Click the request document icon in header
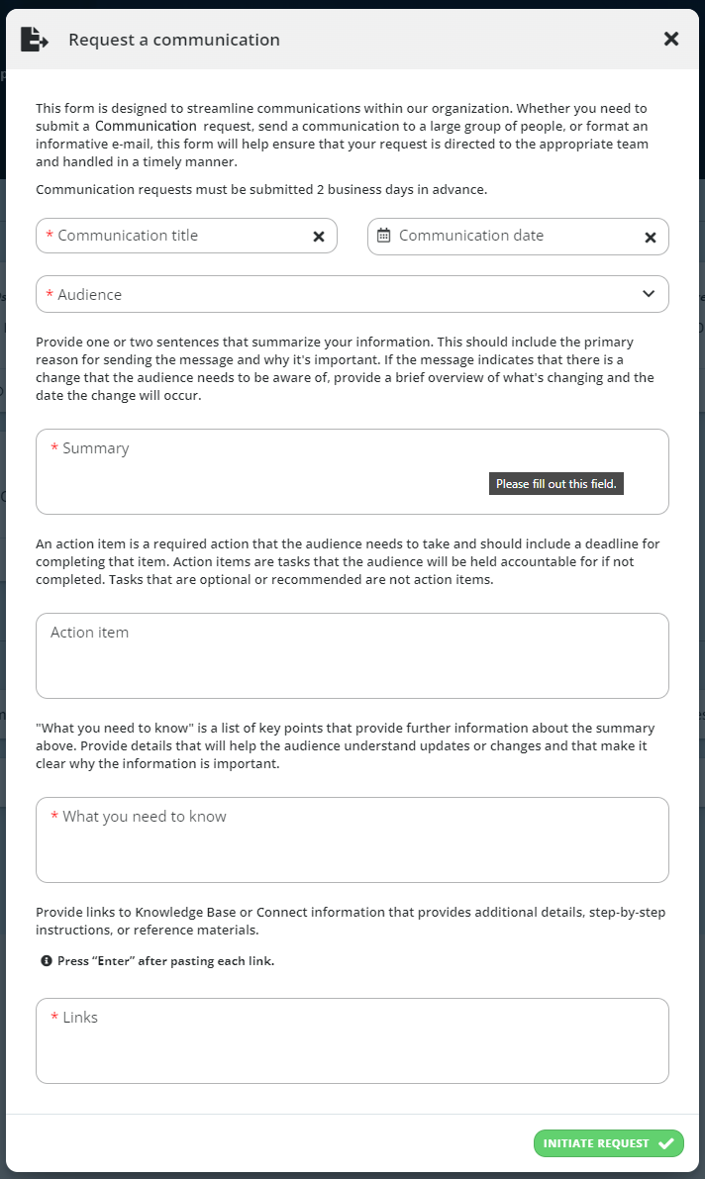This screenshot has width=705, height=1179. click(x=34, y=39)
